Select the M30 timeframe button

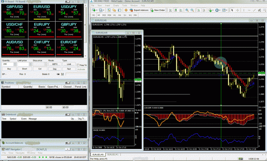(x=109, y=15)
